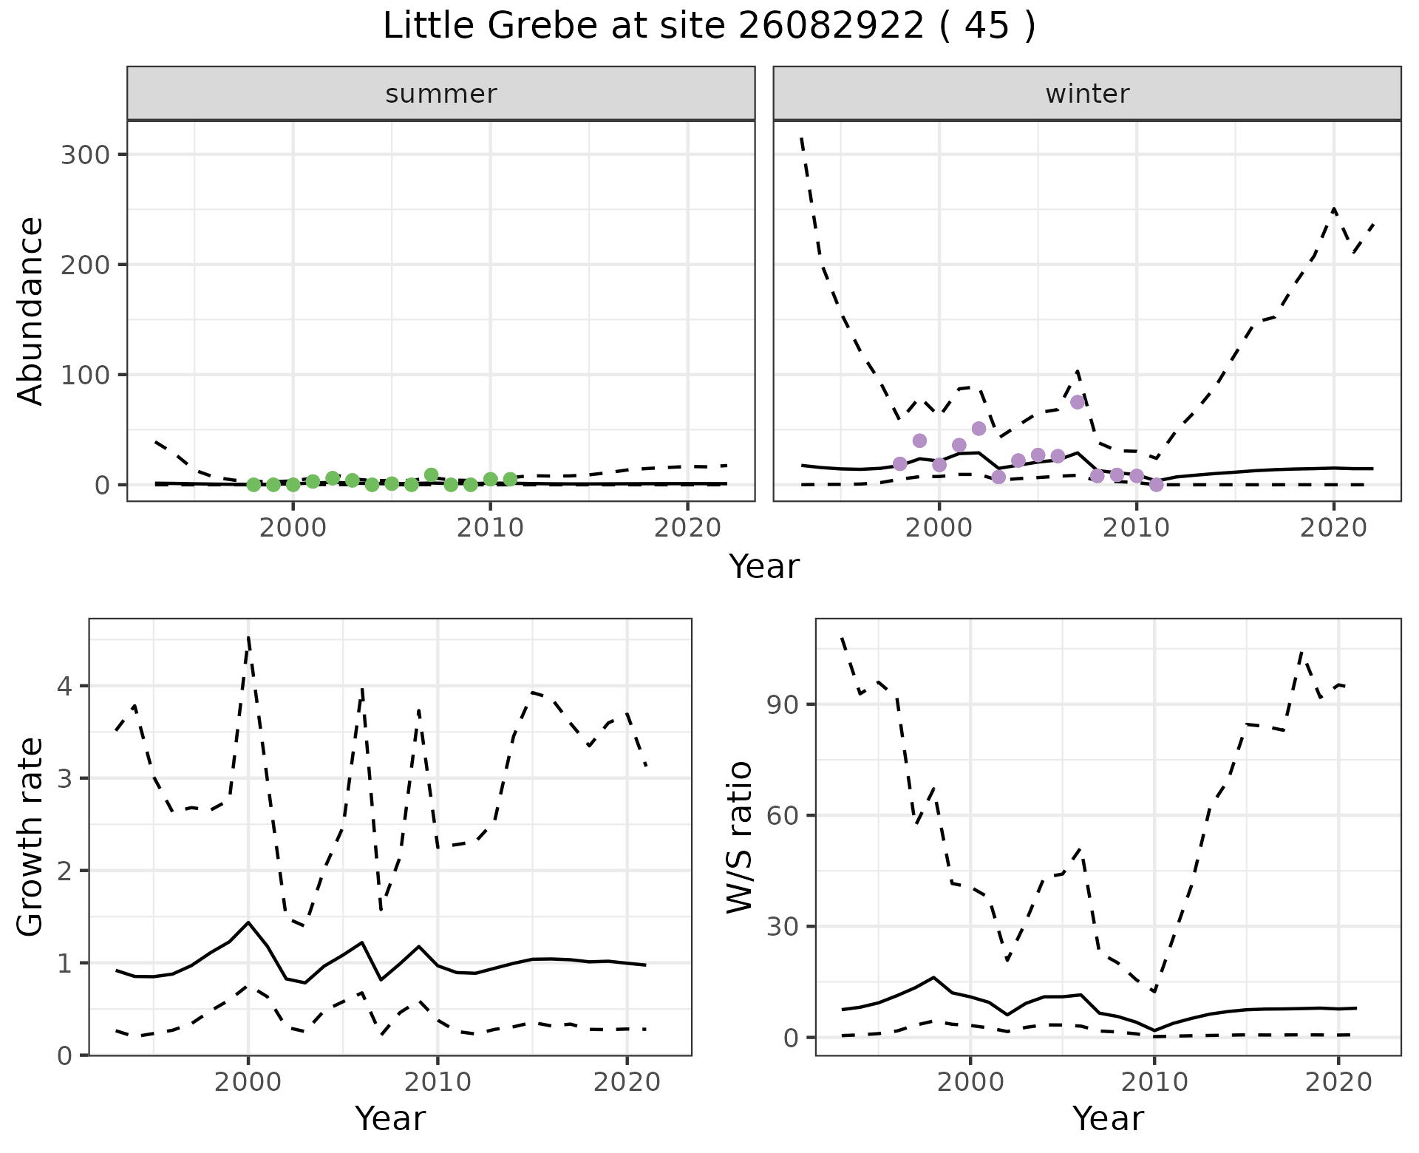Click the Growth rate y-axis label
Screen dimensions: 1419x1153
pos(31,837)
